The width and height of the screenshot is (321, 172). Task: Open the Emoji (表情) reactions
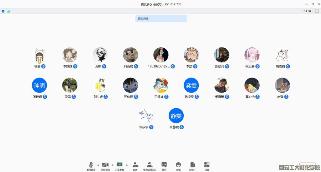coord(178,165)
